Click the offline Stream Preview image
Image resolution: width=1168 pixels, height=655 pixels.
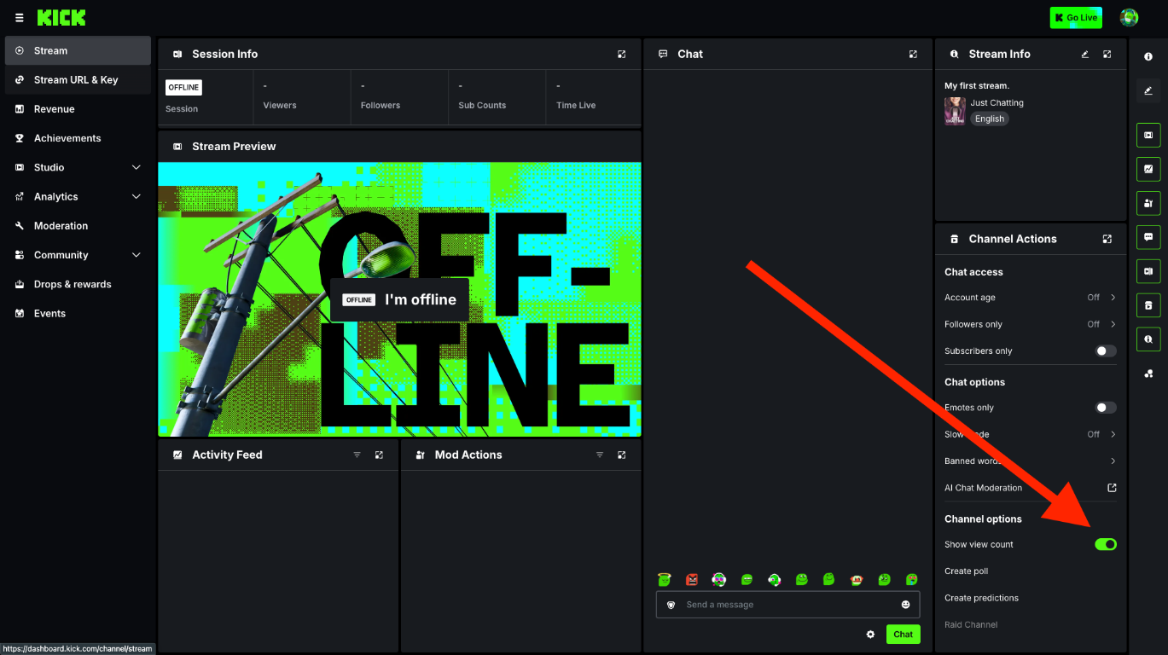(399, 299)
